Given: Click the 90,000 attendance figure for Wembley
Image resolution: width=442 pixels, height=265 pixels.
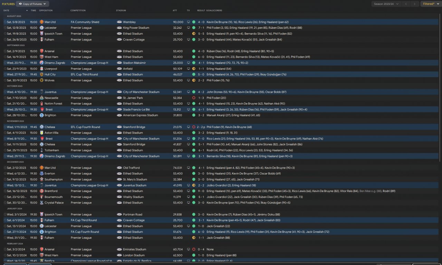Looking at the screenshot, I should (x=178, y=22).
